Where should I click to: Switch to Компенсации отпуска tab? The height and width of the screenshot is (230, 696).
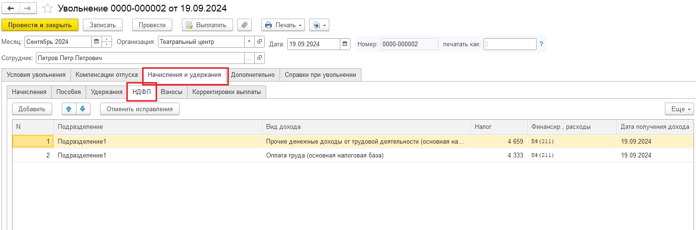pos(106,75)
